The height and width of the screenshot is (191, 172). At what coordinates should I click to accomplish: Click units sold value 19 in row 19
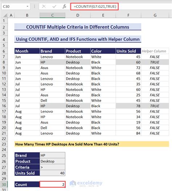coord(128,122)
